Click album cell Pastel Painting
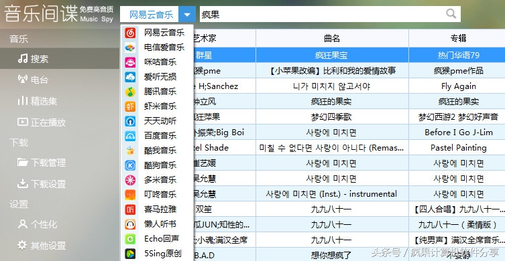The width and height of the screenshot is (505, 261). coord(459,148)
